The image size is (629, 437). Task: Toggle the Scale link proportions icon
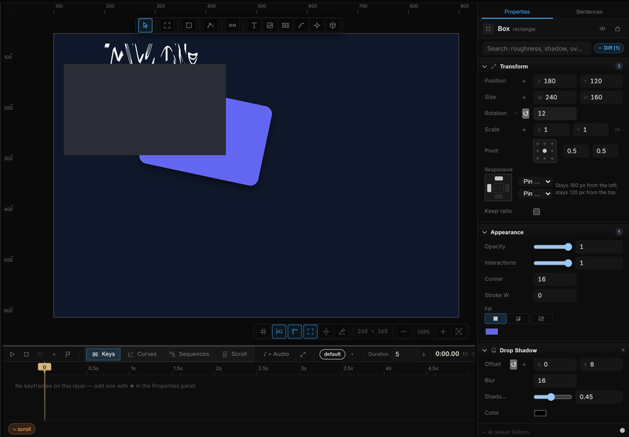coord(617,130)
